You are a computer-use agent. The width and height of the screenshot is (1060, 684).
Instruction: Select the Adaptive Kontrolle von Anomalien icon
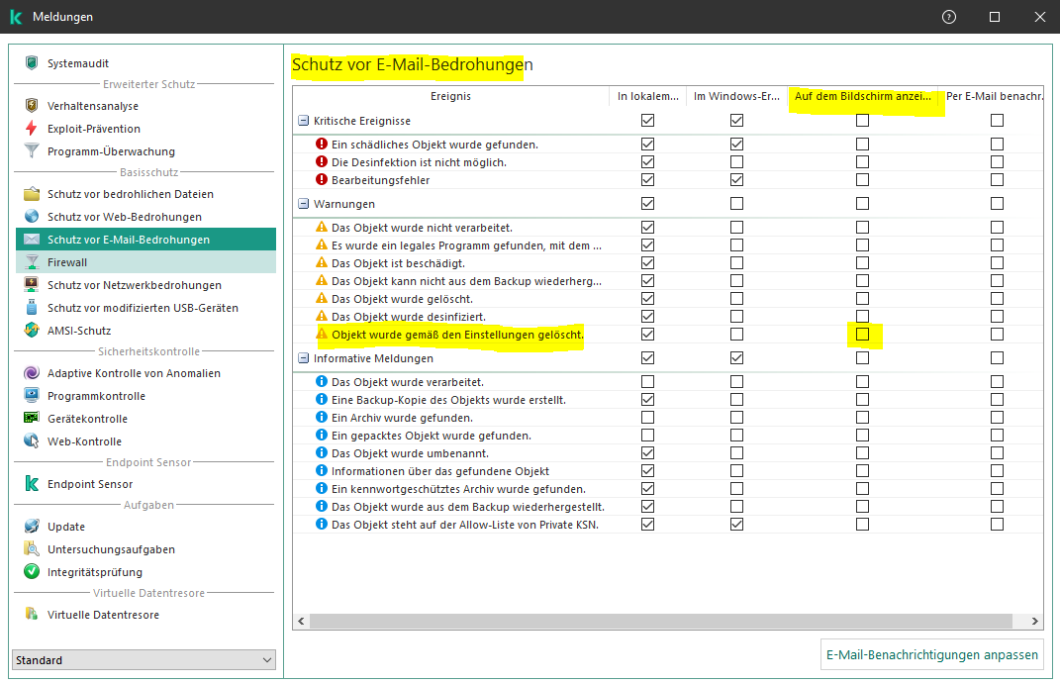[x=32, y=373]
